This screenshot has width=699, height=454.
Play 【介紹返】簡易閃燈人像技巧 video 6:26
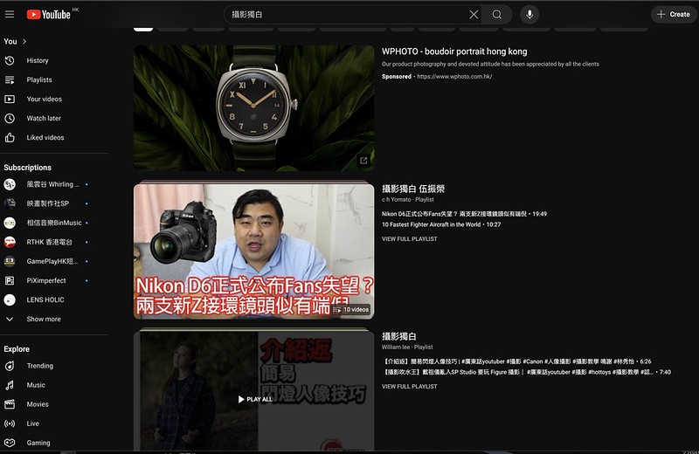tap(517, 361)
